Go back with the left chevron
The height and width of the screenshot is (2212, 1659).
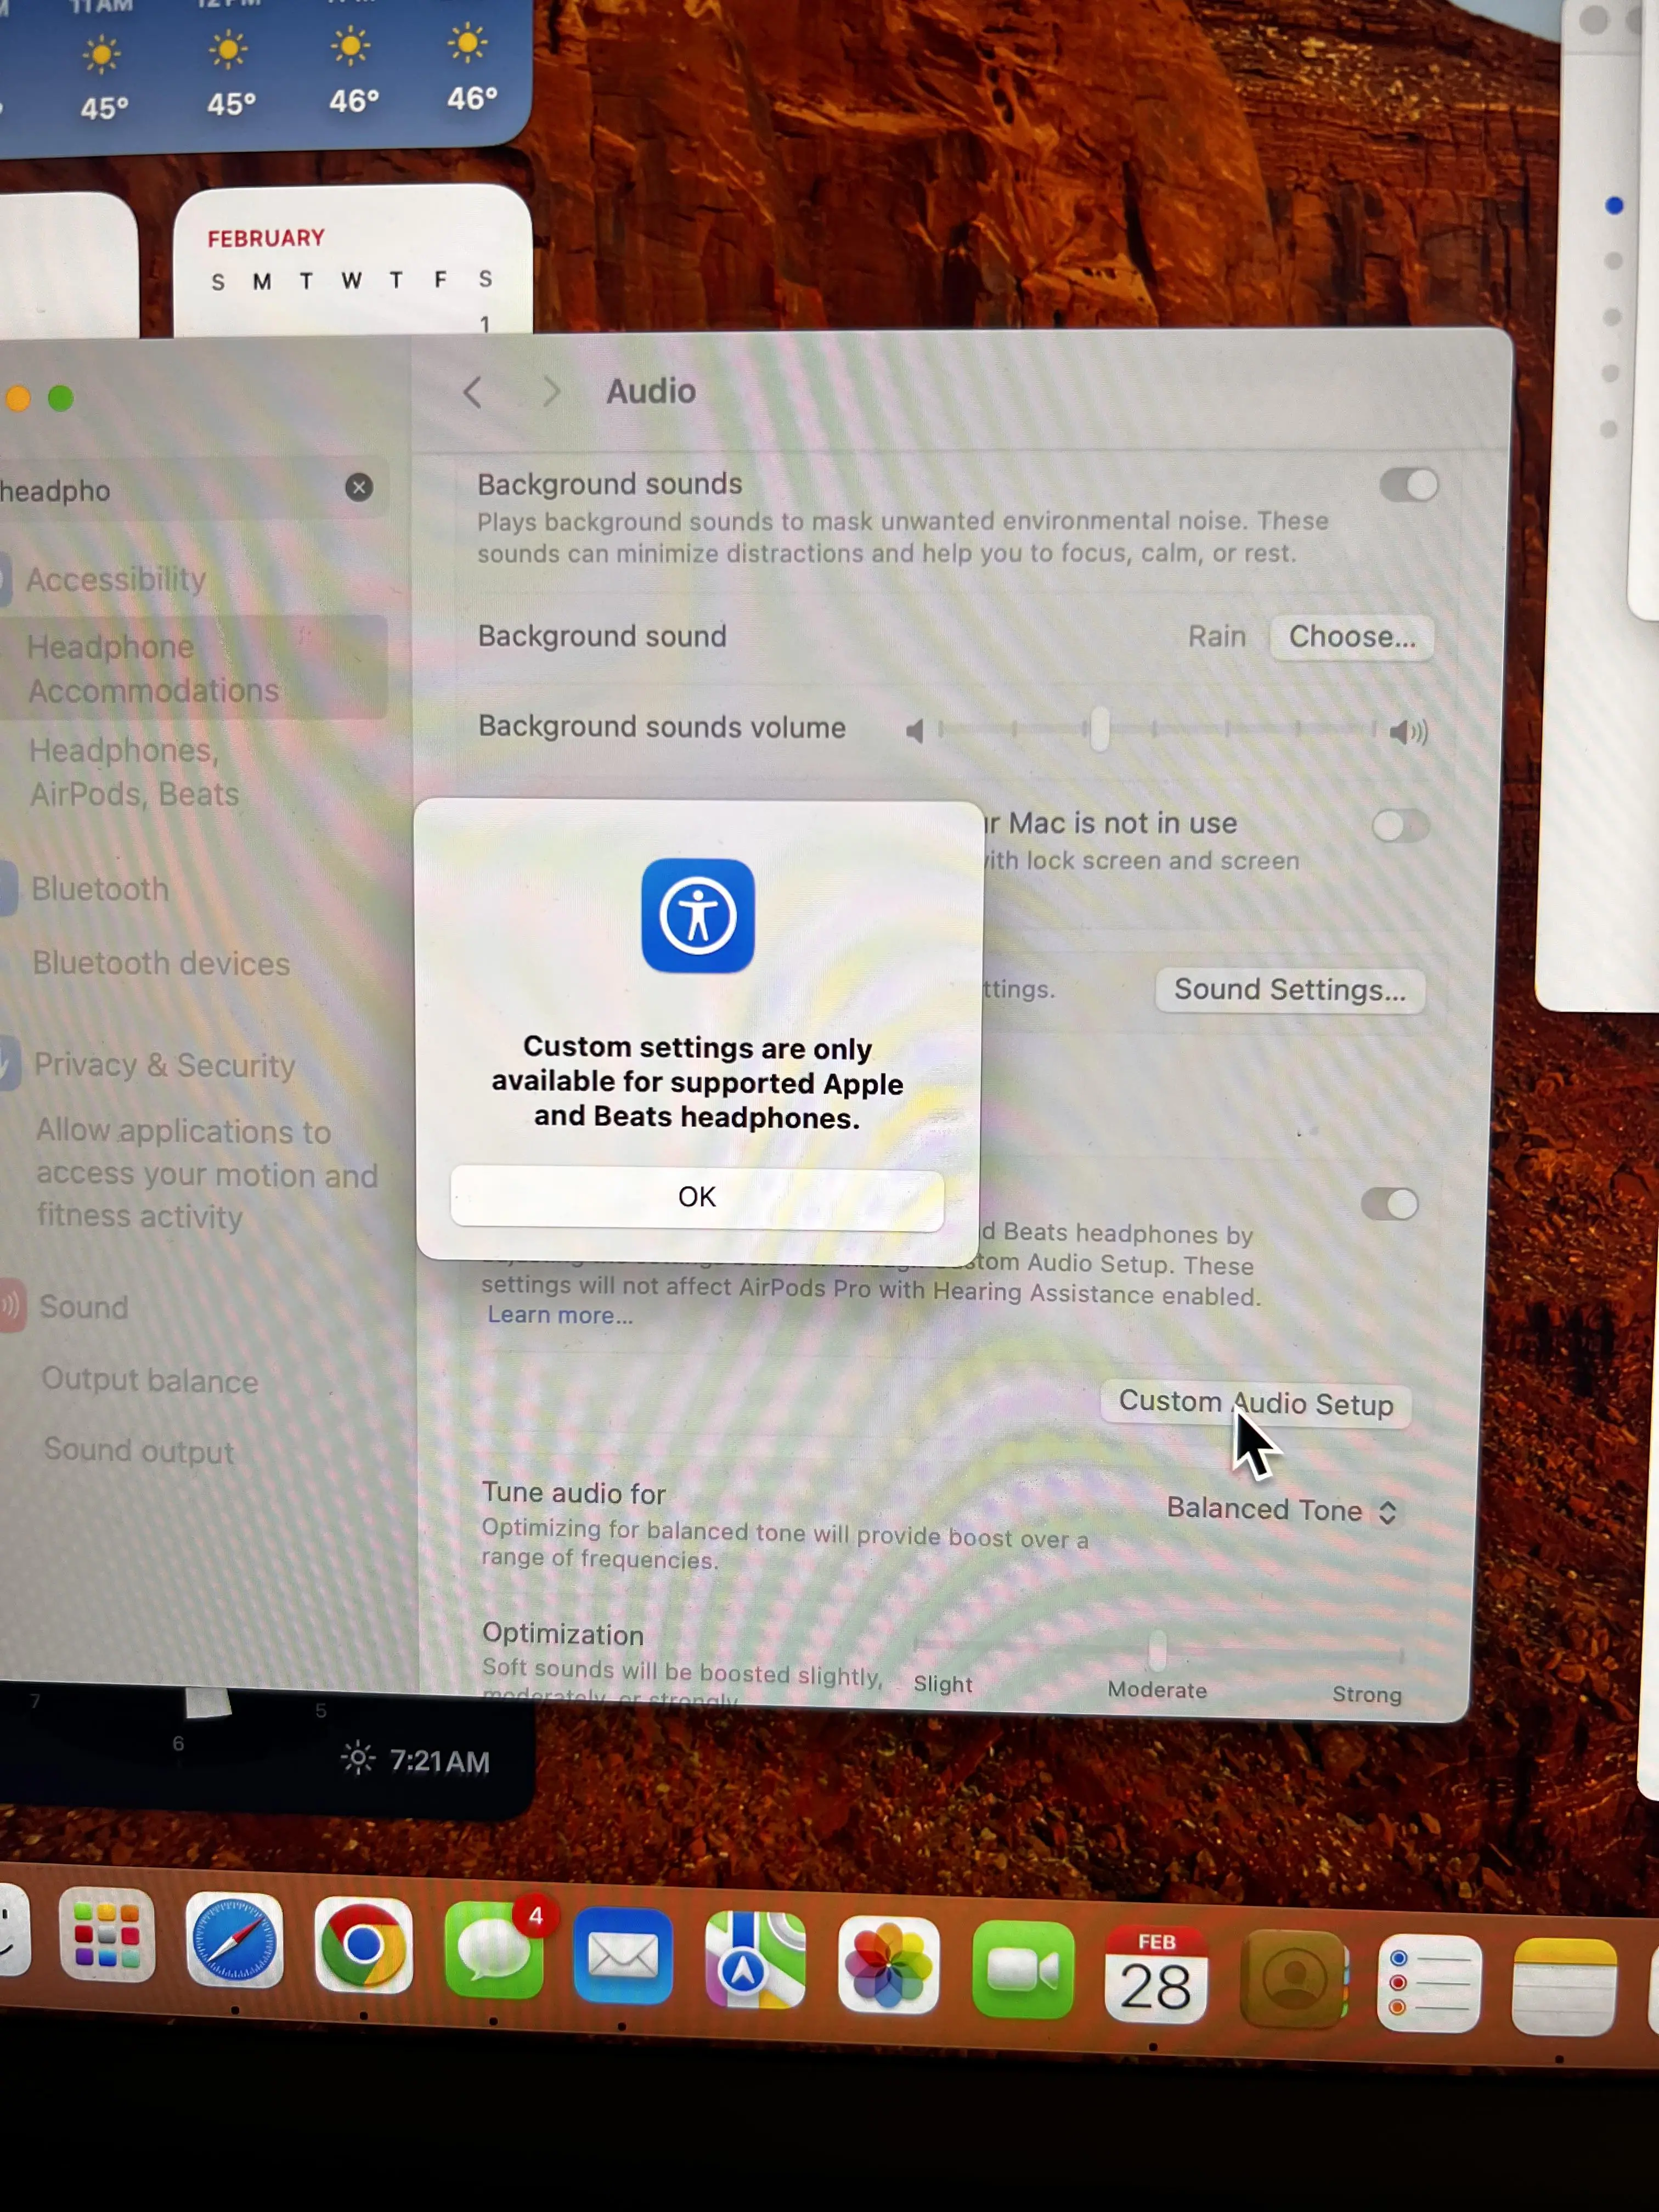point(473,392)
